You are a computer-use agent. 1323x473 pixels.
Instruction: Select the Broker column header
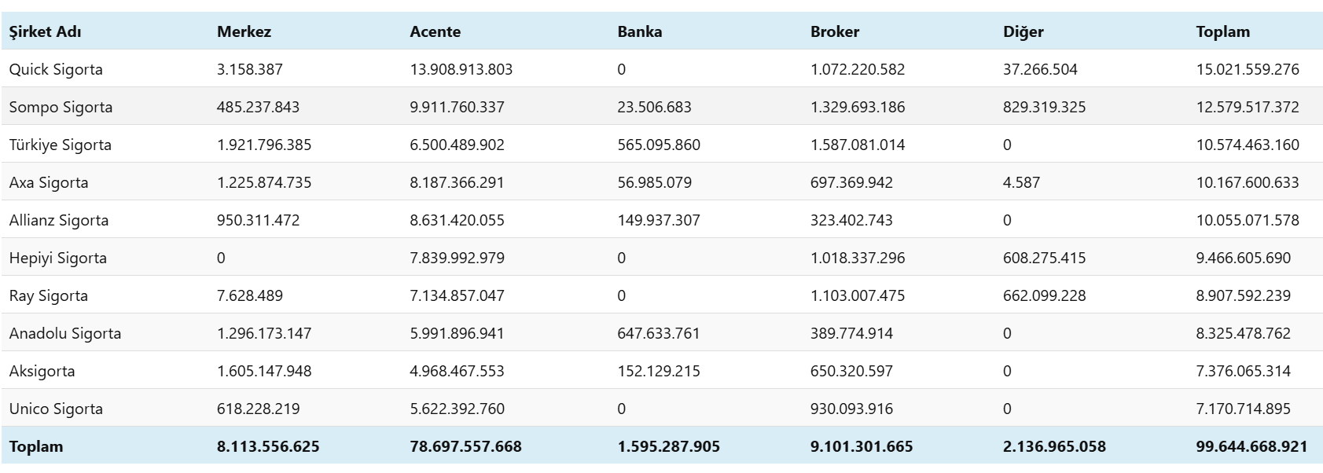click(834, 31)
